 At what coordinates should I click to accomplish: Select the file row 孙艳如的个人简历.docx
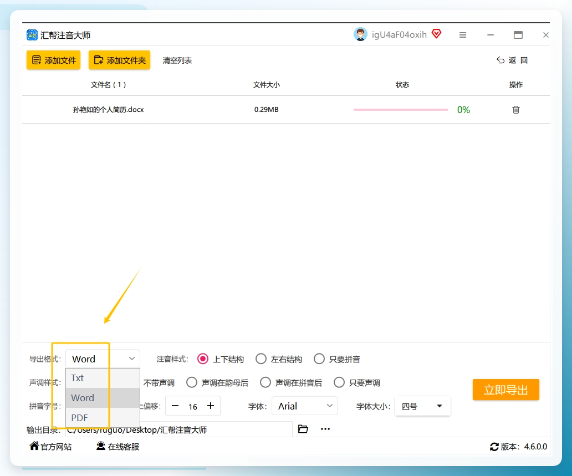click(x=285, y=109)
